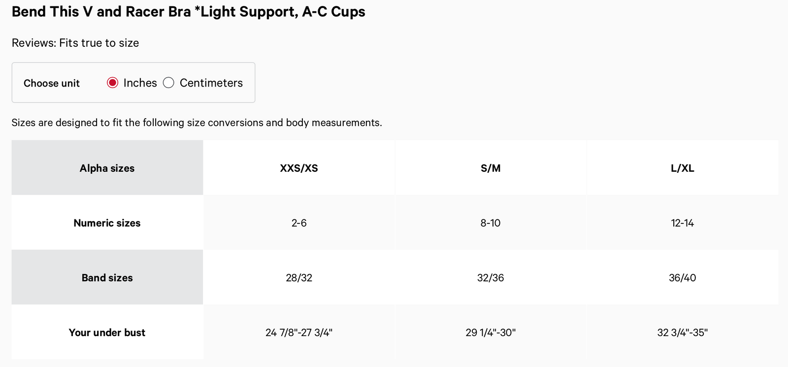The height and width of the screenshot is (367, 788).
Task: Click the 32/36 band size cell
Action: pyautogui.click(x=491, y=278)
